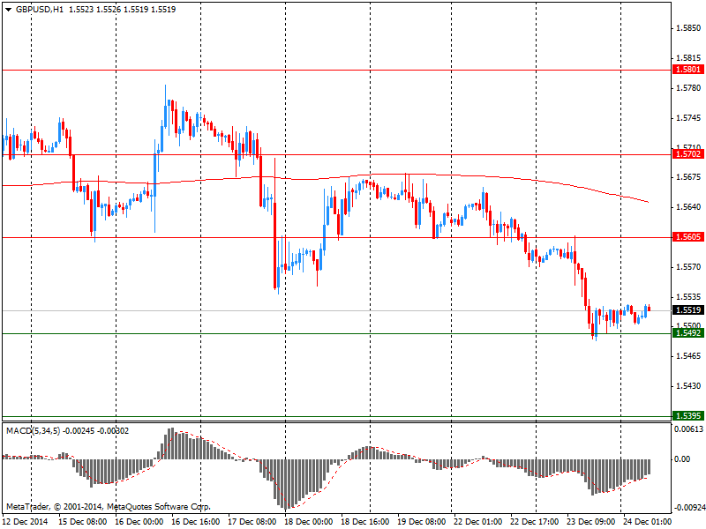This screenshot has height=529, width=706.
Task: Select the green 1.5492 support label
Action: (688, 333)
